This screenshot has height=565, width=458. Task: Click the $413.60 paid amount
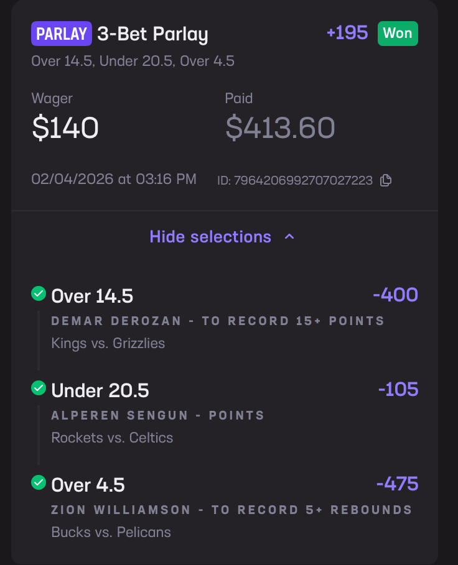pyautogui.click(x=280, y=127)
